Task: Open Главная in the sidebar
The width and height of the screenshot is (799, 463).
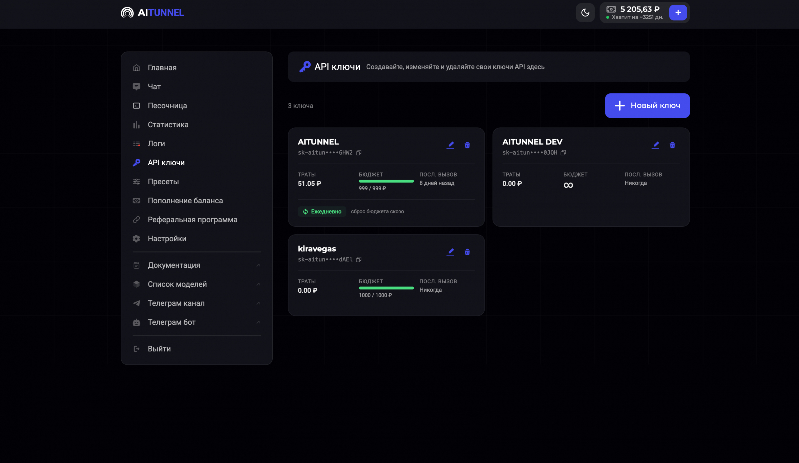Action: [x=197, y=68]
